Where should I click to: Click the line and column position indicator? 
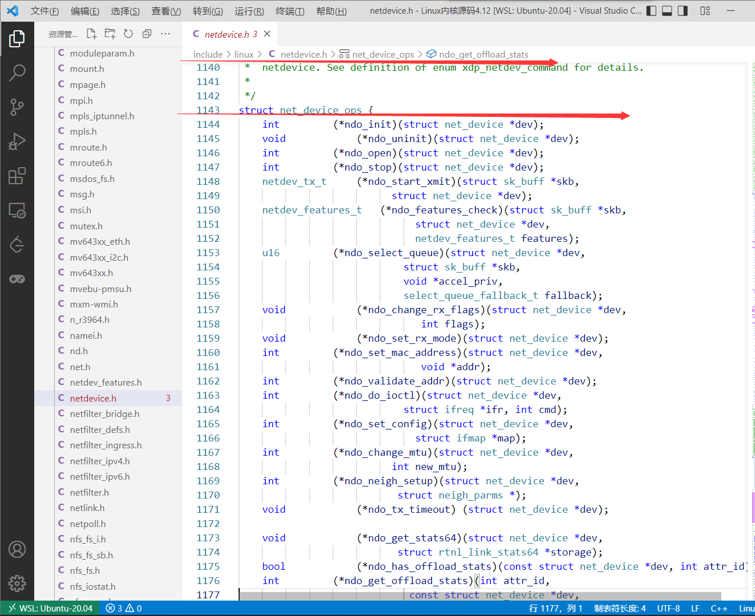point(556,608)
